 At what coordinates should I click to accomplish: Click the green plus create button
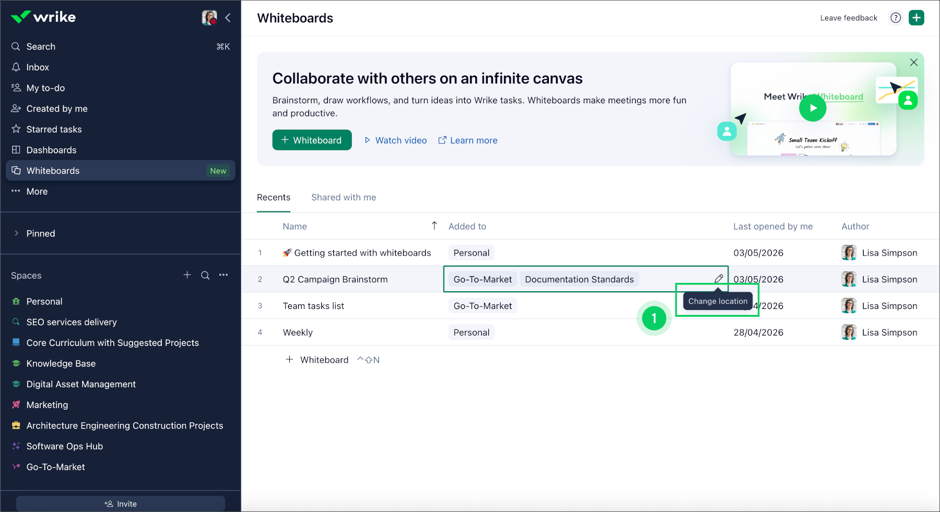(x=916, y=18)
